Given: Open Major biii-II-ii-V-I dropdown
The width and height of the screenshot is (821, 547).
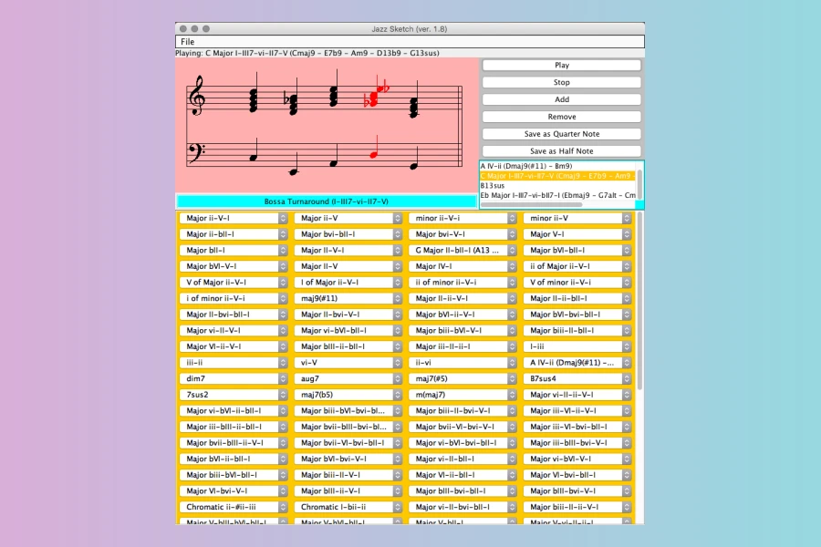Looking at the screenshot, I should [577, 507].
